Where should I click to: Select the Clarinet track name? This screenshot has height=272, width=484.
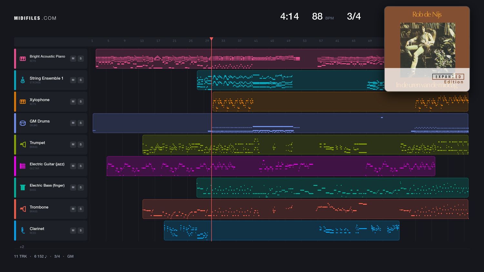pyautogui.click(x=37, y=229)
